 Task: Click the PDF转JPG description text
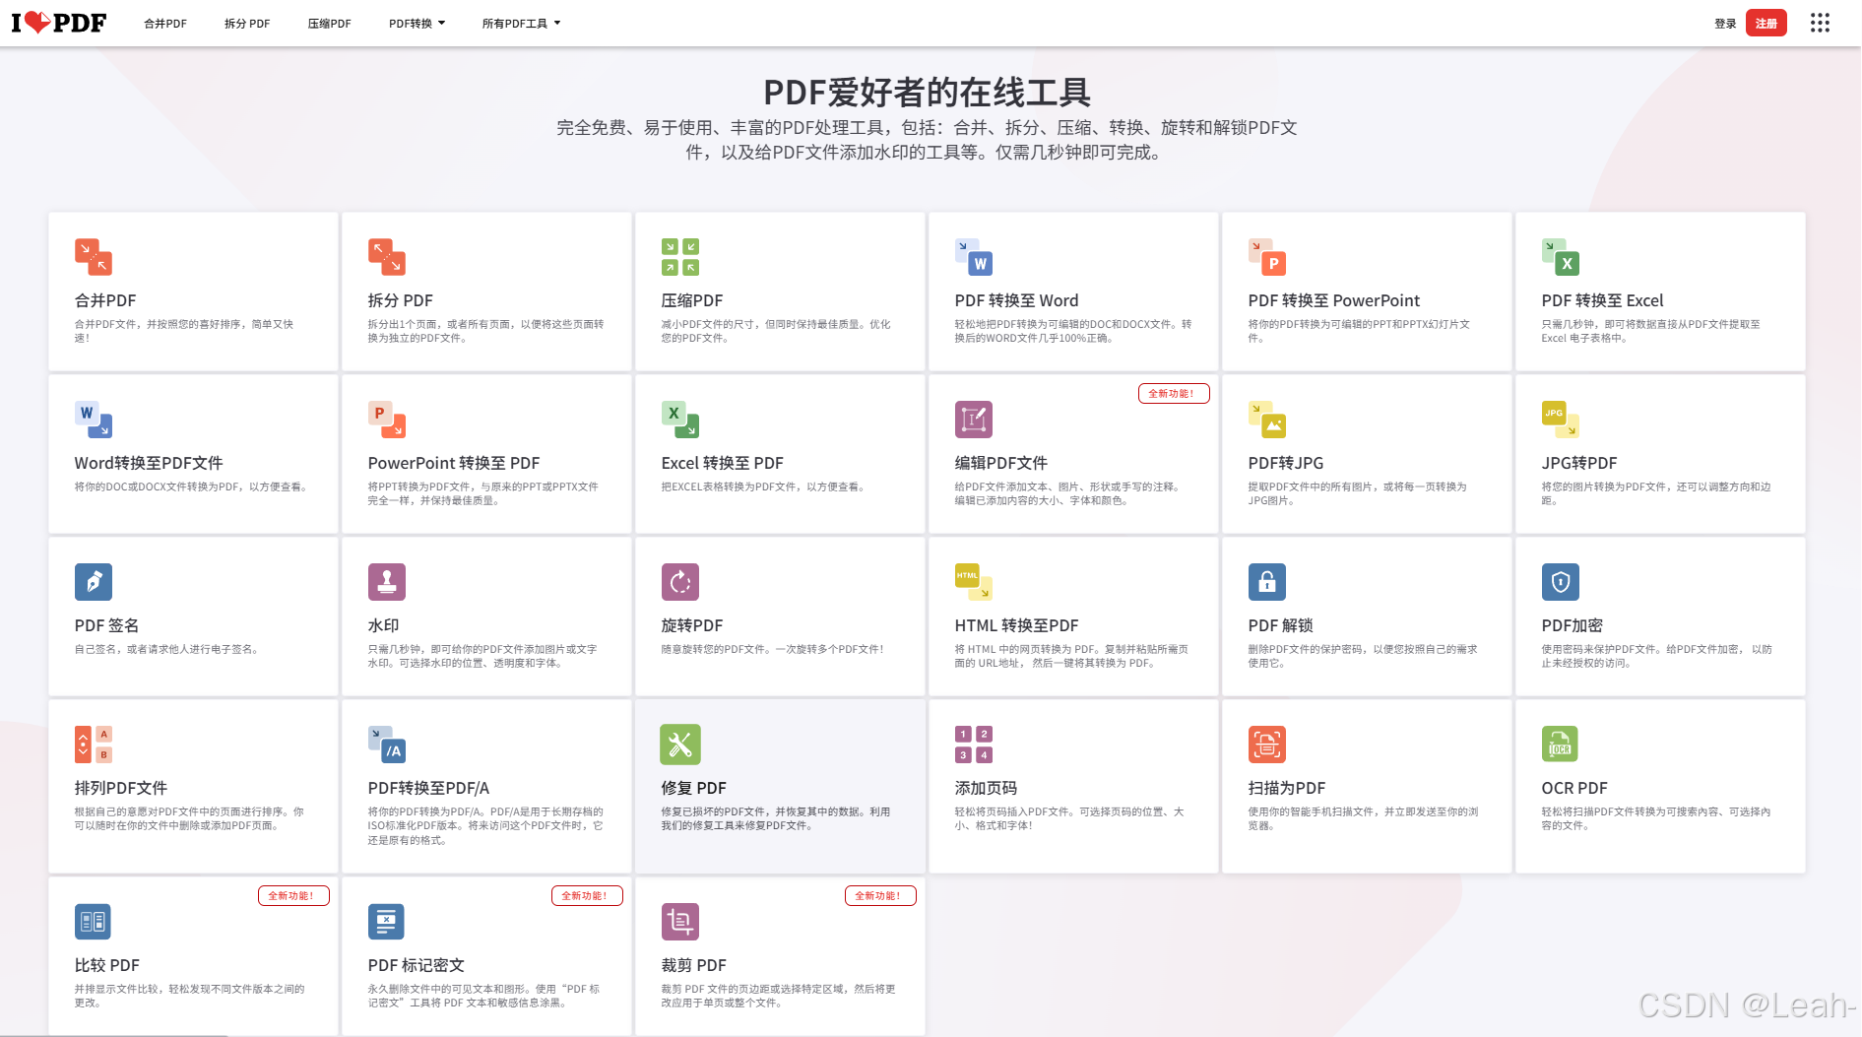click(1358, 493)
